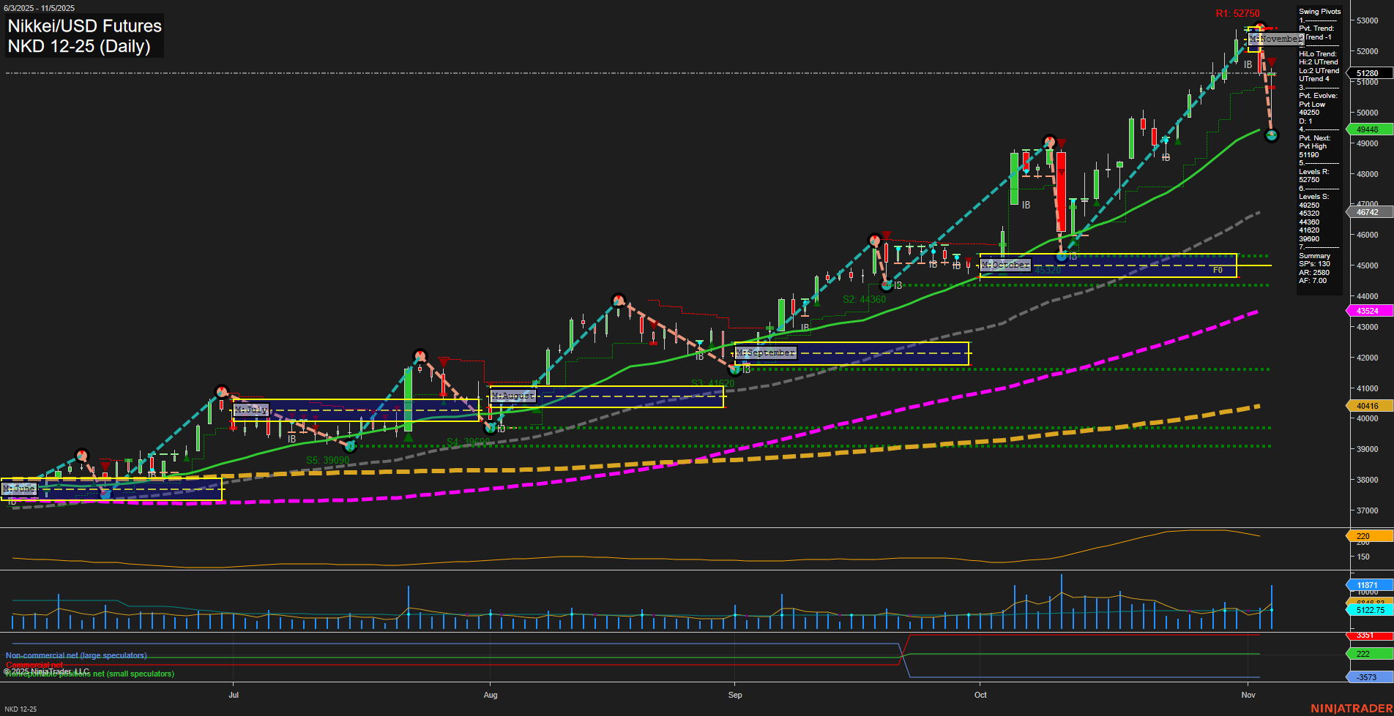Select the NKD 12-25 tab at the bottom left

click(x=22, y=709)
